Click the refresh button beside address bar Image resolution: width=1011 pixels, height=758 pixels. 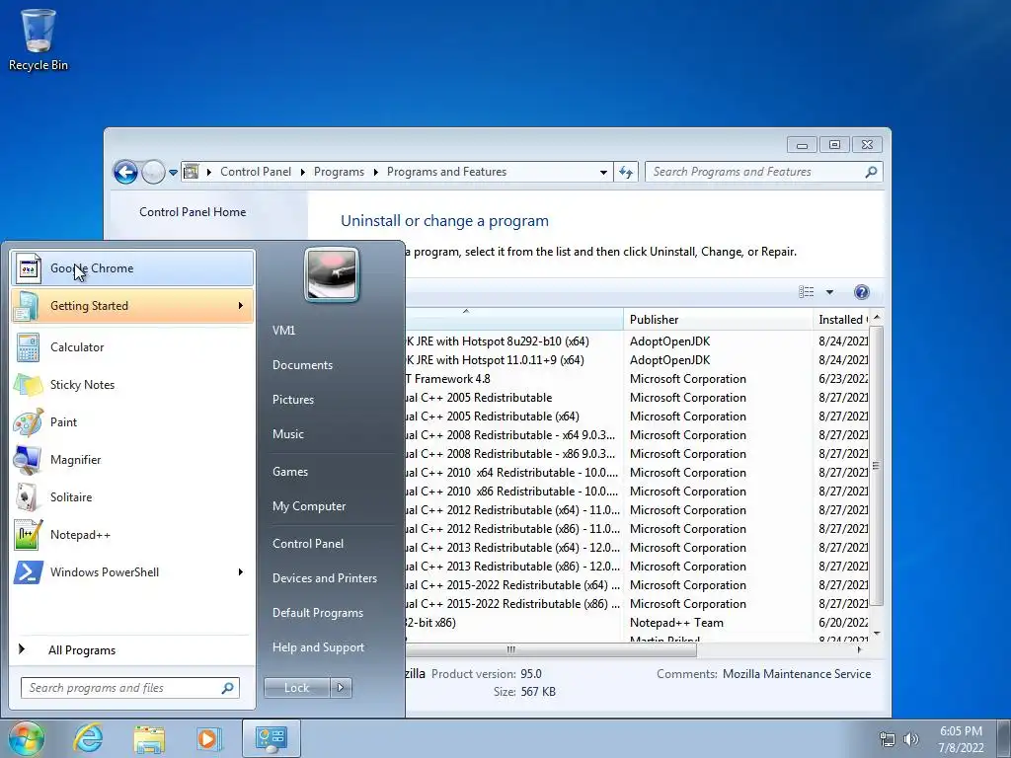click(625, 172)
